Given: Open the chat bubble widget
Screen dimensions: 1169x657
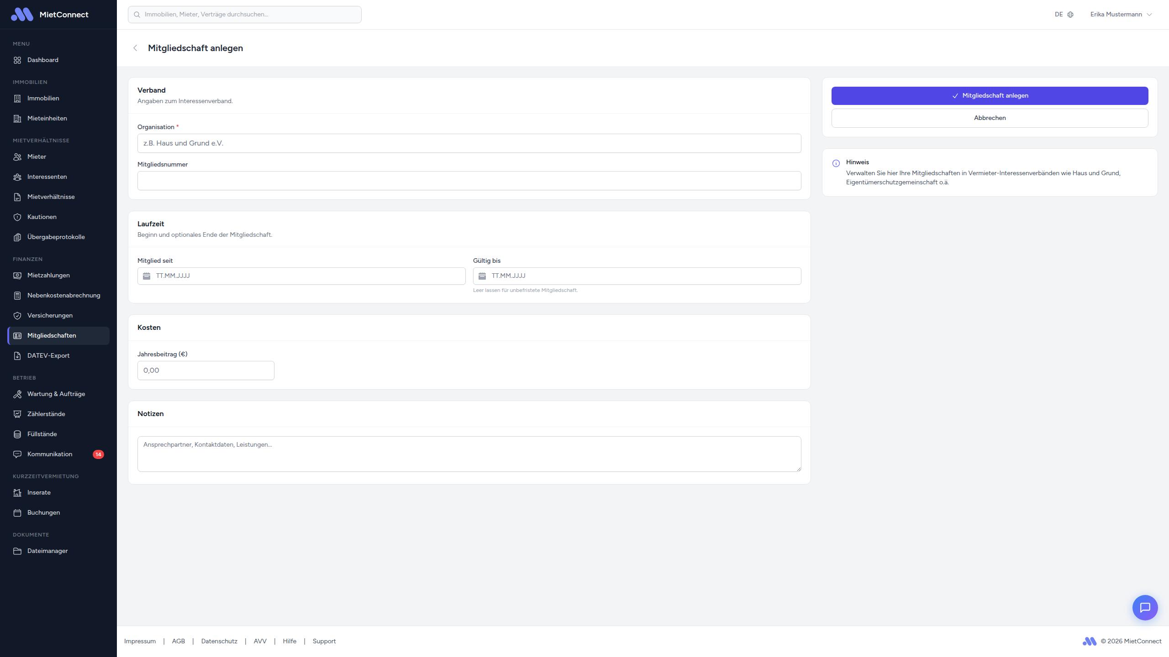Looking at the screenshot, I should point(1145,607).
